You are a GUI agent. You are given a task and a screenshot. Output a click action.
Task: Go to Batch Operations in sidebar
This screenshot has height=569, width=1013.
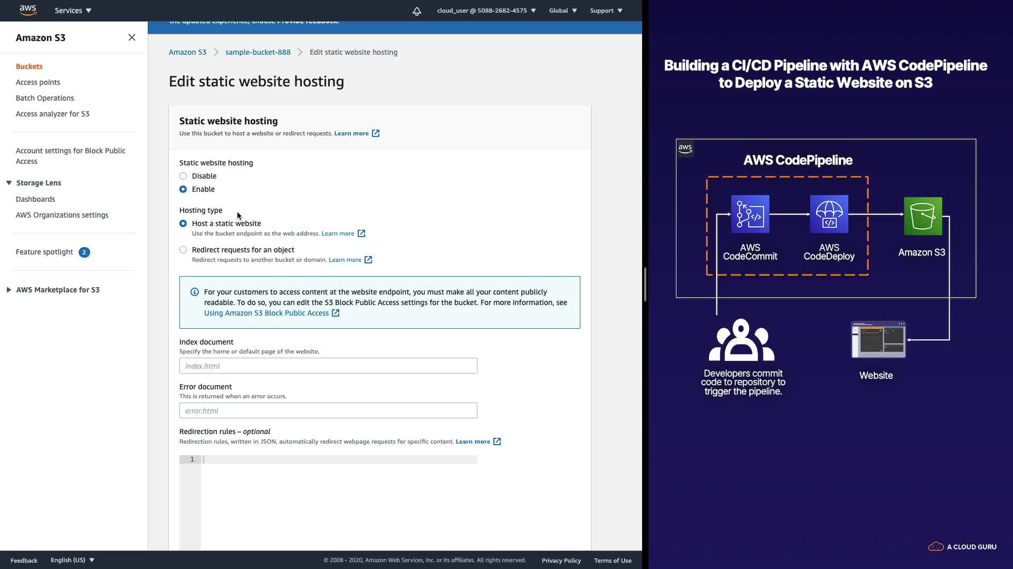point(45,98)
